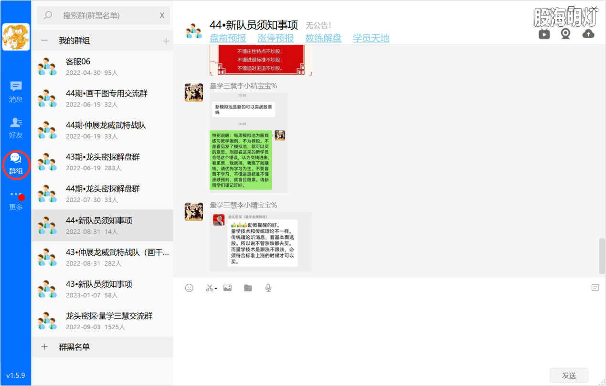Open the file sending folder icon
This screenshot has width=606, height=386.
coord(248,288)
